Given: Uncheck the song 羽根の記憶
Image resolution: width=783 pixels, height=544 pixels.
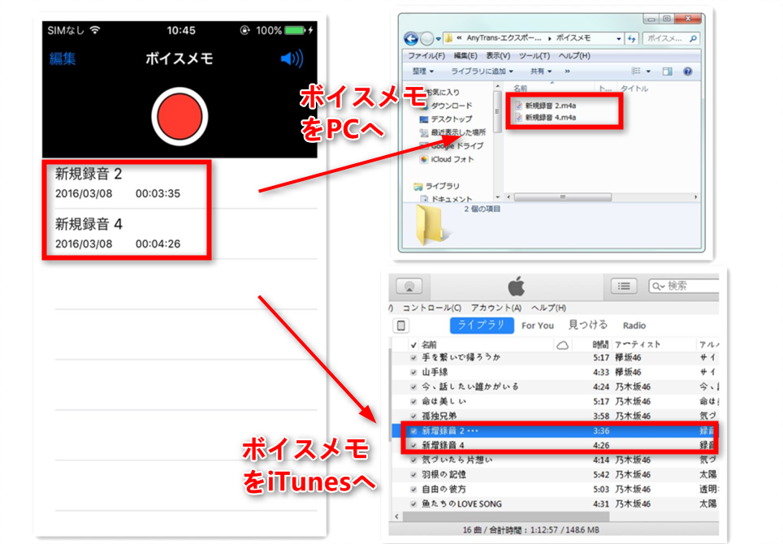Looking at the screenshot, I should (413, 475).
